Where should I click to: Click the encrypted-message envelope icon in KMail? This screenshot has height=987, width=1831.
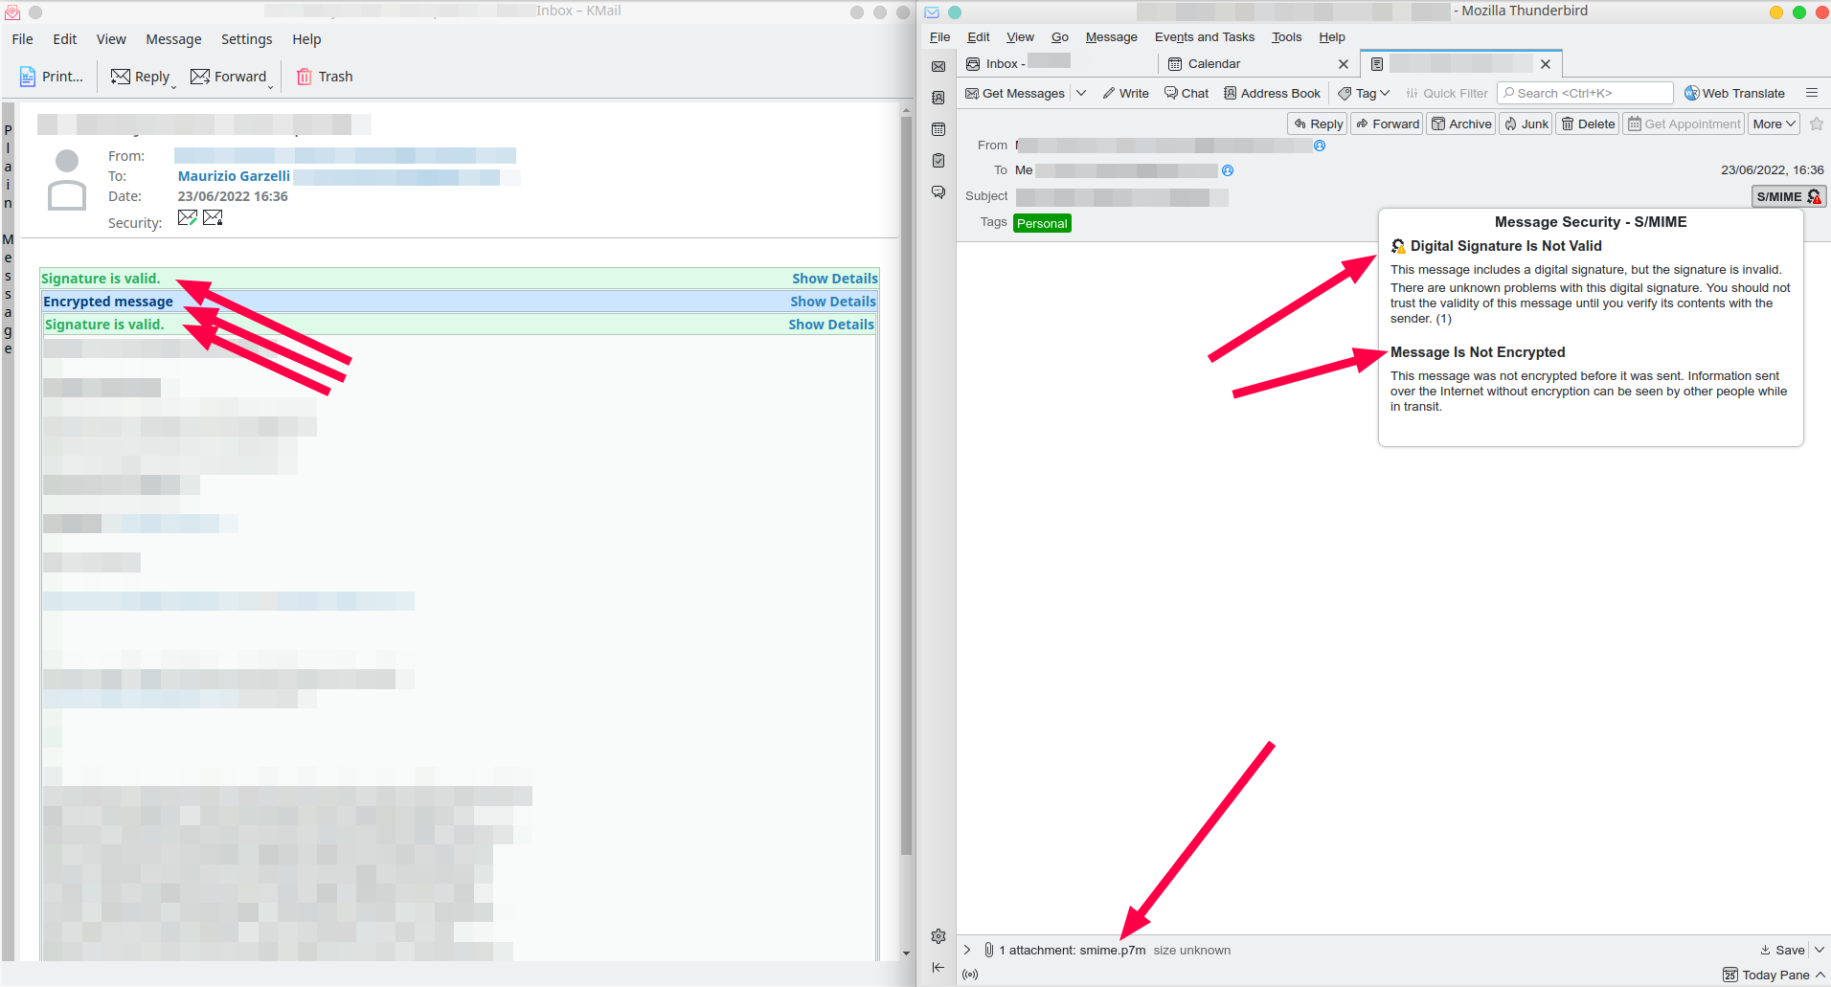click(x=213, y=218)
